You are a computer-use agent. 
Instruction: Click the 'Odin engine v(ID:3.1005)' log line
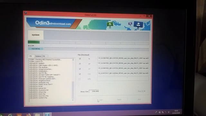point(44,65)
